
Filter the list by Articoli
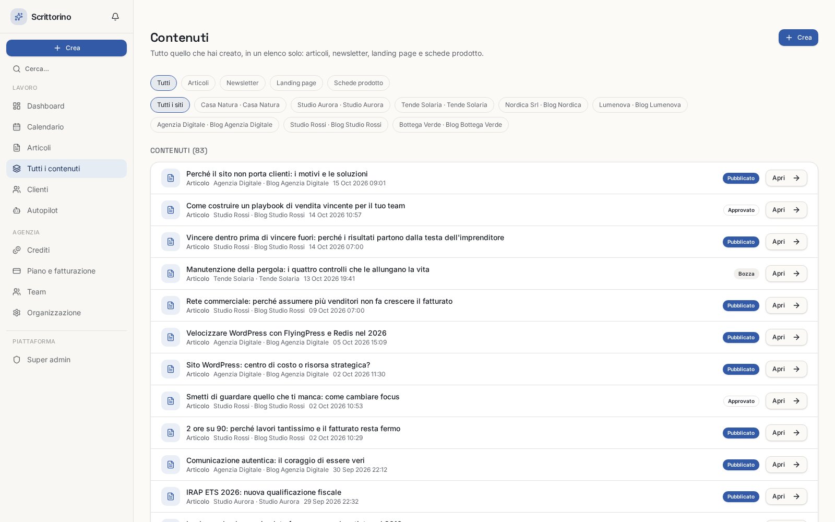198,83
